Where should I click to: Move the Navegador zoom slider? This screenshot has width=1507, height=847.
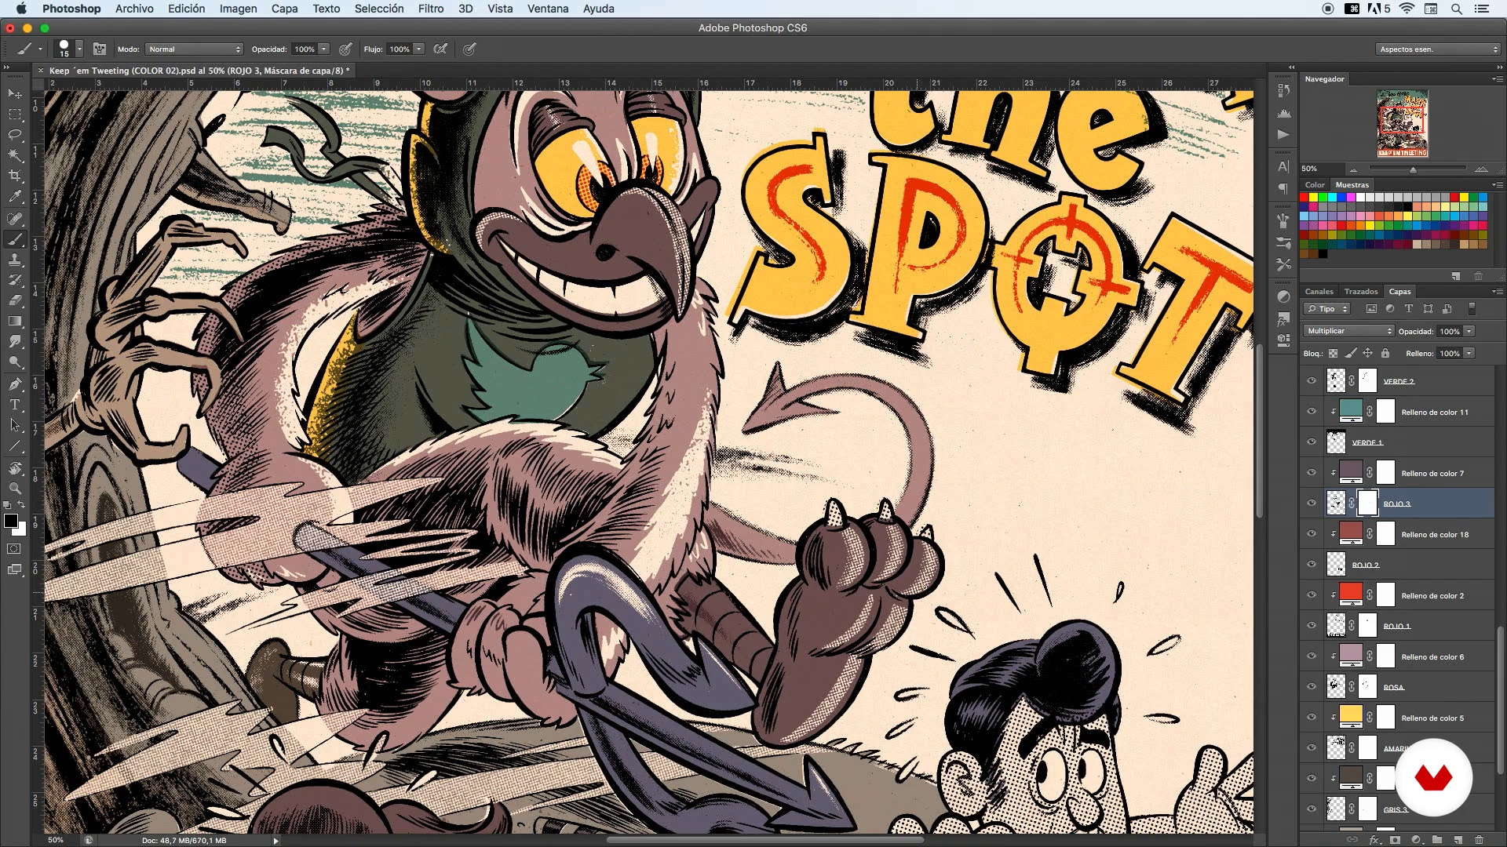coord(1413,169)
